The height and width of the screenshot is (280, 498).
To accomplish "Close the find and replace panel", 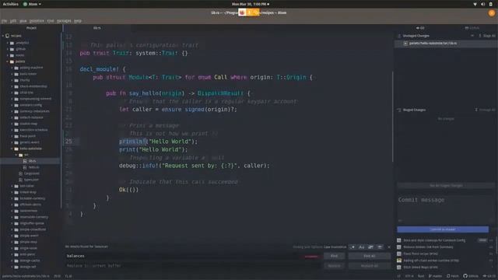I will click(x=389, y=247).
